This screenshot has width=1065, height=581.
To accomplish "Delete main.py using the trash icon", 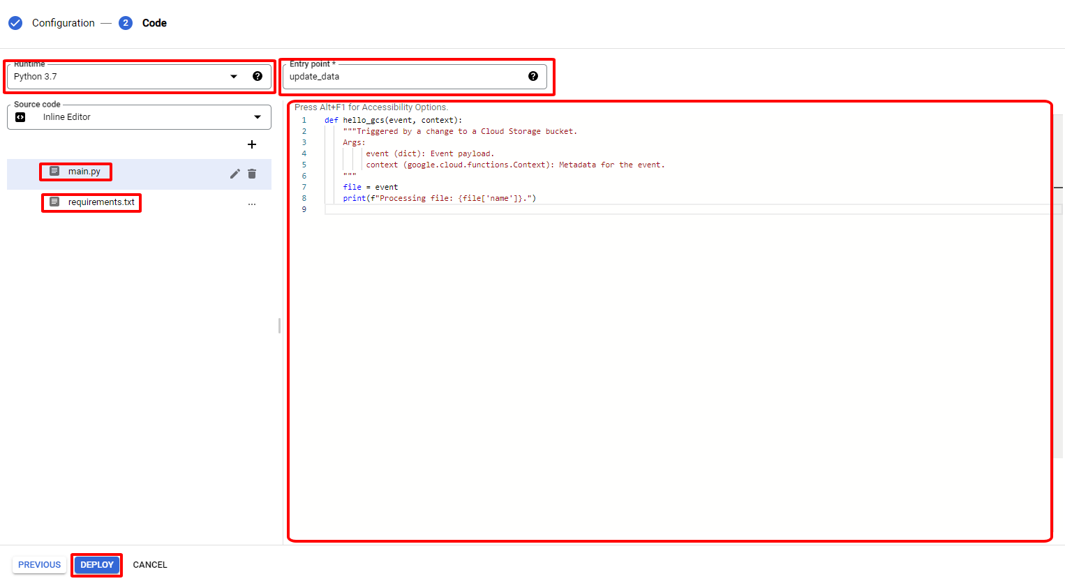I will (252, 174).
